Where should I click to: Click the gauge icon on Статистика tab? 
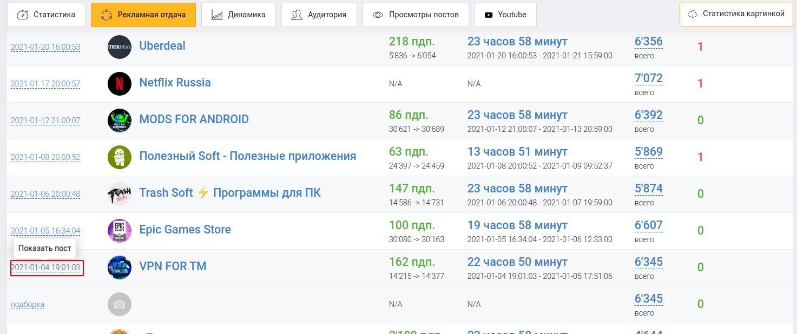[22, 15]
